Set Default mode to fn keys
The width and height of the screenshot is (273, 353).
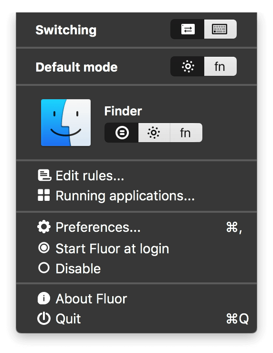coord(220,66)
